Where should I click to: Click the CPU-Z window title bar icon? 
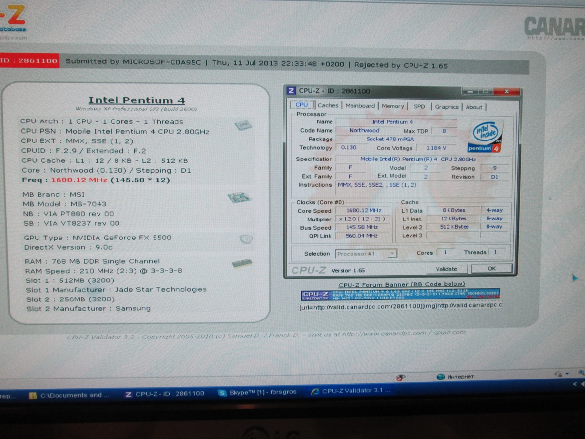pyautogui.click(x=292, y=91)
